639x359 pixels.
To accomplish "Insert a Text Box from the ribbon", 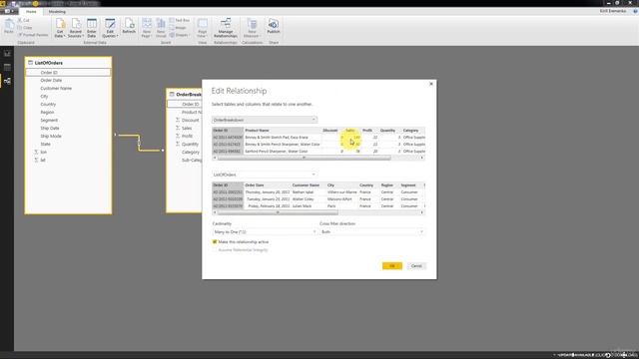I will tap(180, 20).
